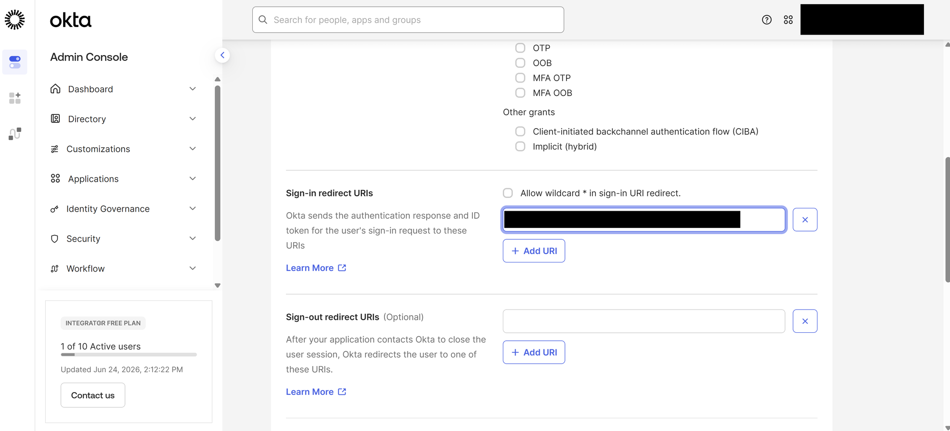Click the Integrator Free Plan badge
This screenshot has height=431, width=950.
[x=103, y=323]
